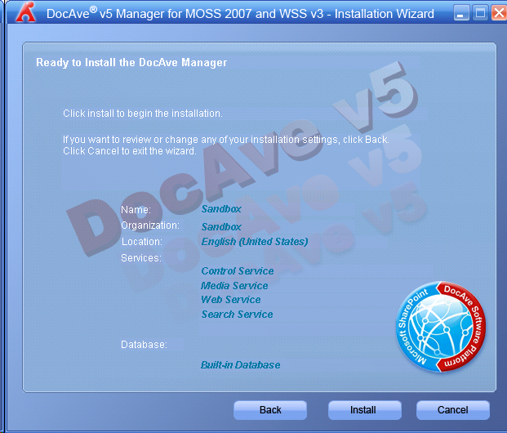Select the Sandbox value beside Organization

pos(221,226)
